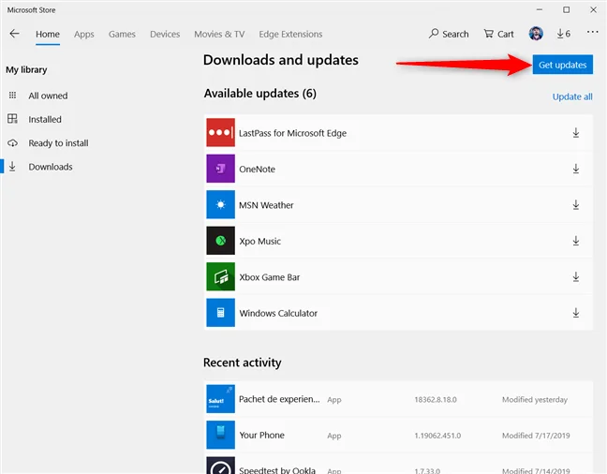Select All owned in My library

tap(48, 96)
